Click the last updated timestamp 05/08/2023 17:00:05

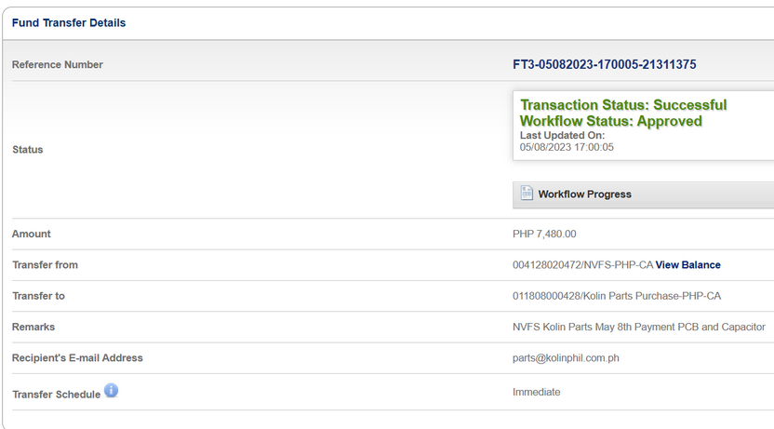567,147
